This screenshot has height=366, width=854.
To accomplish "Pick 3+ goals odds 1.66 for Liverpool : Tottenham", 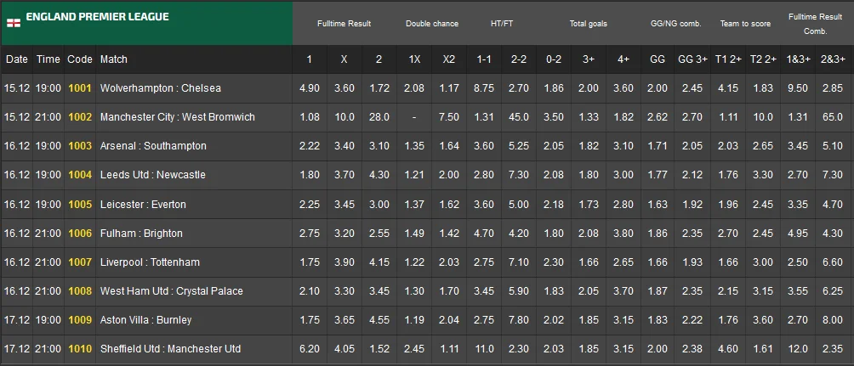I will [588, 262].
